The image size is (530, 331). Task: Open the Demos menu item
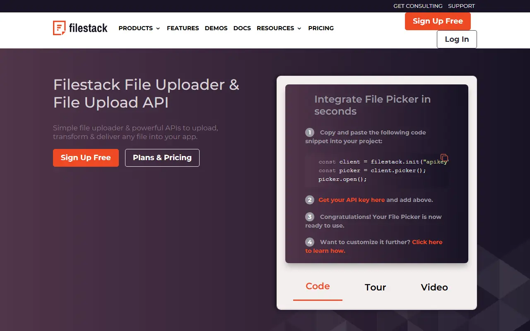pos(216,28)
